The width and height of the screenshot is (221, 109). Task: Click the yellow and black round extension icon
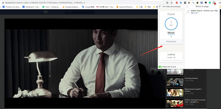pyautogui.click(x=198, y=2)
